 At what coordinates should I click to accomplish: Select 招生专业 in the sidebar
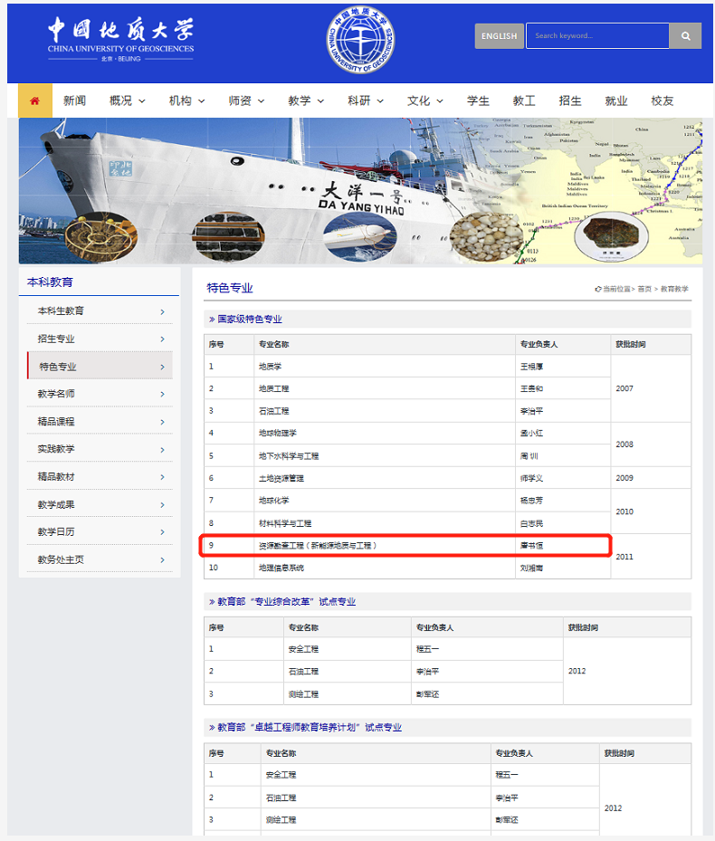[x=56, y=339]
